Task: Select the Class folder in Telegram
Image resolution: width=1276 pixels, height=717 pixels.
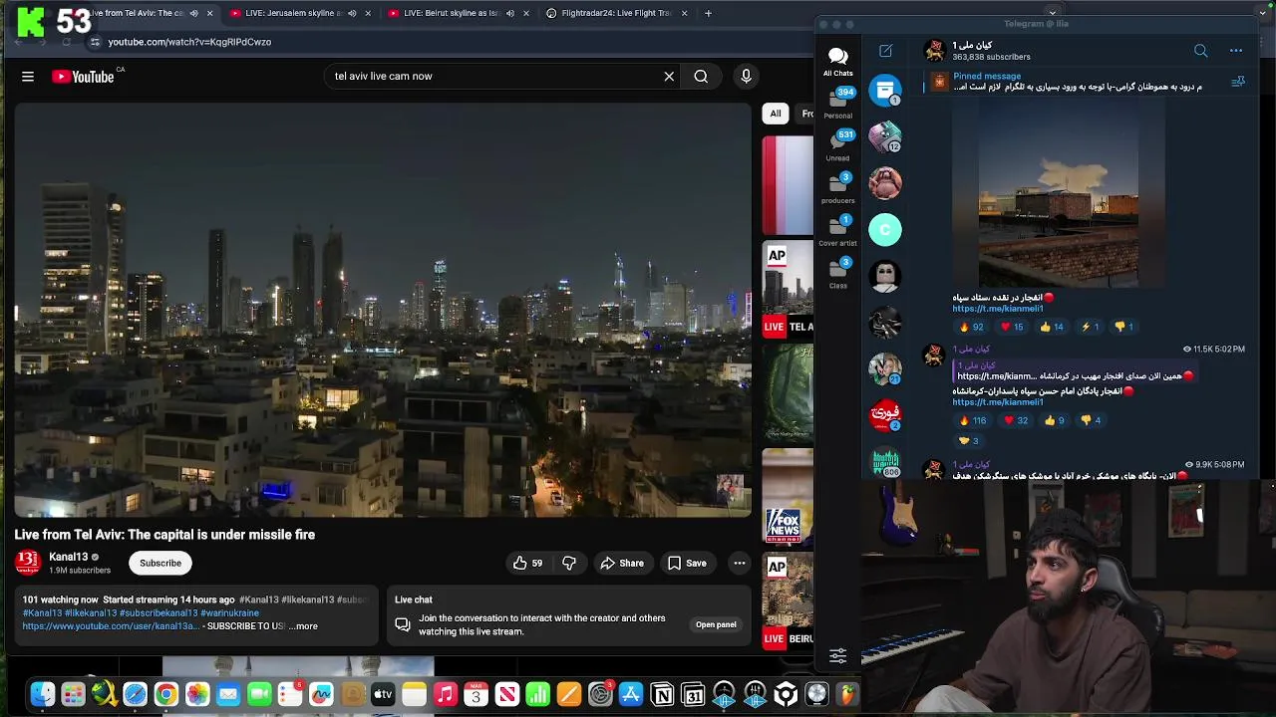Action: coord(837,274)
